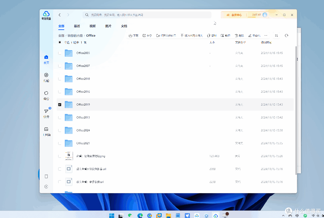Click the search box magnifier field
This screenshot has height=218, width=324.
147,15
